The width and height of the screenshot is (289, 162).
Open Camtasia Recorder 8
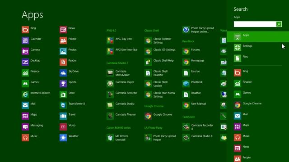(198, 127)
